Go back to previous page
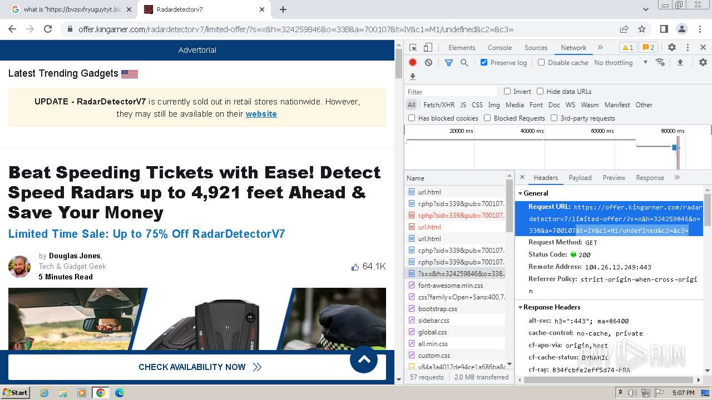 click(12, 29)
